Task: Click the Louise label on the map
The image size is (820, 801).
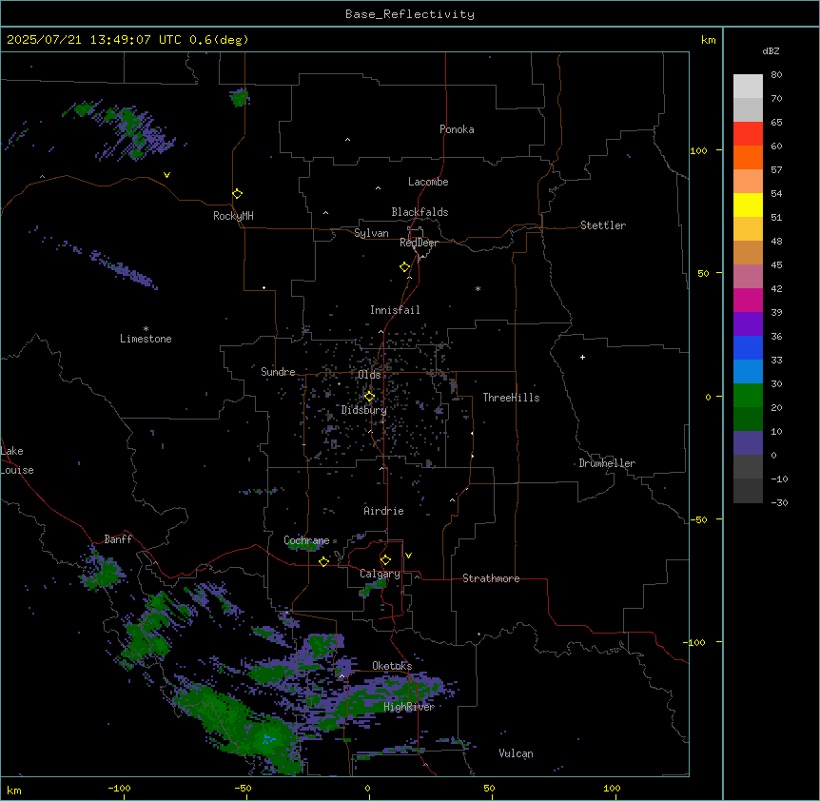Action: [17, 470]
